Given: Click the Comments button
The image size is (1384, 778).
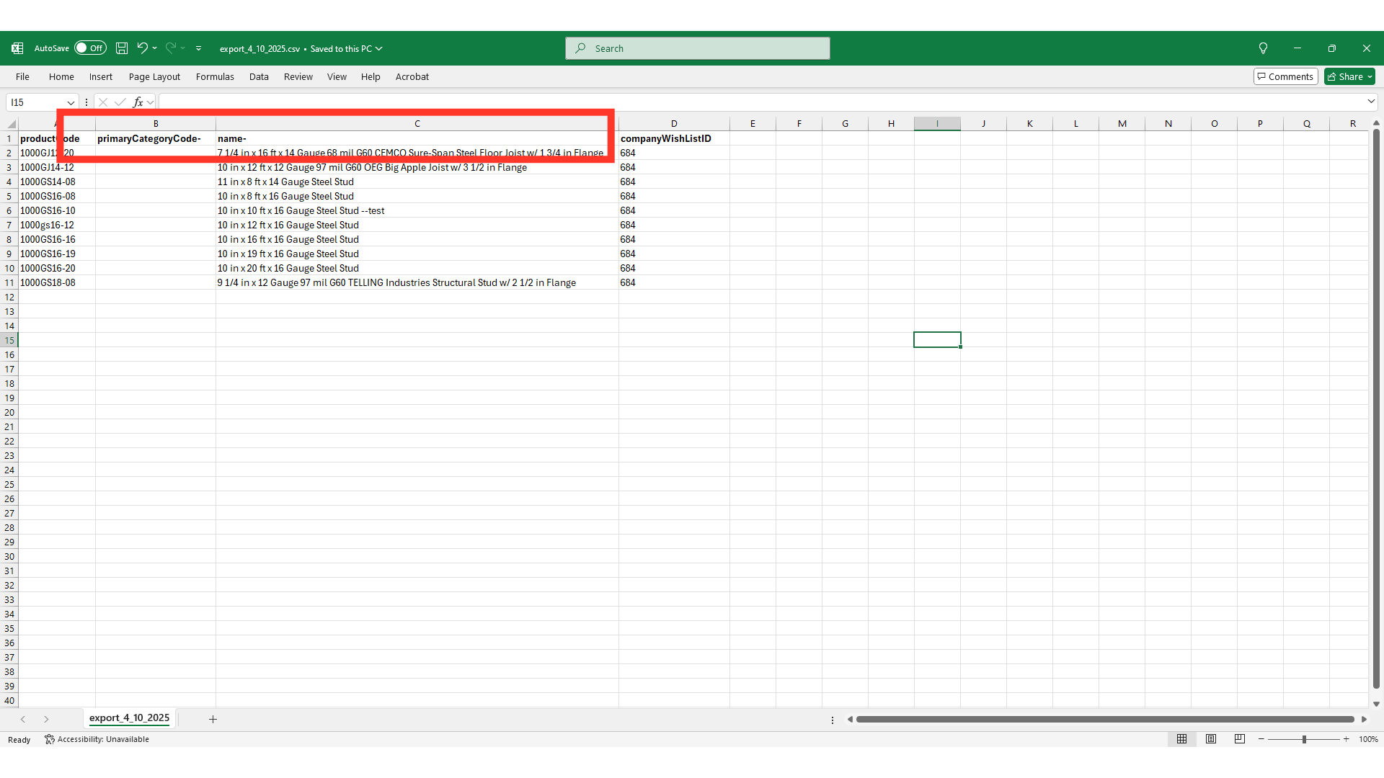Looking at the screenshot, I should tap(1286, 77).
